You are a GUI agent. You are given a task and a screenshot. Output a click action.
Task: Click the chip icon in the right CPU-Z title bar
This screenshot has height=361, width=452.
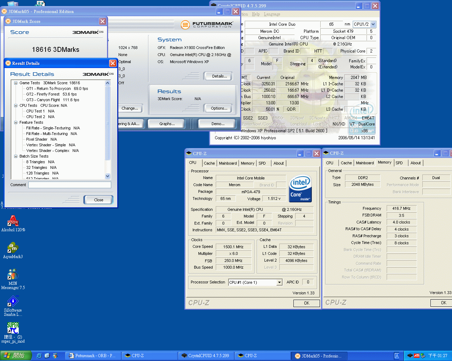[326, 153]
